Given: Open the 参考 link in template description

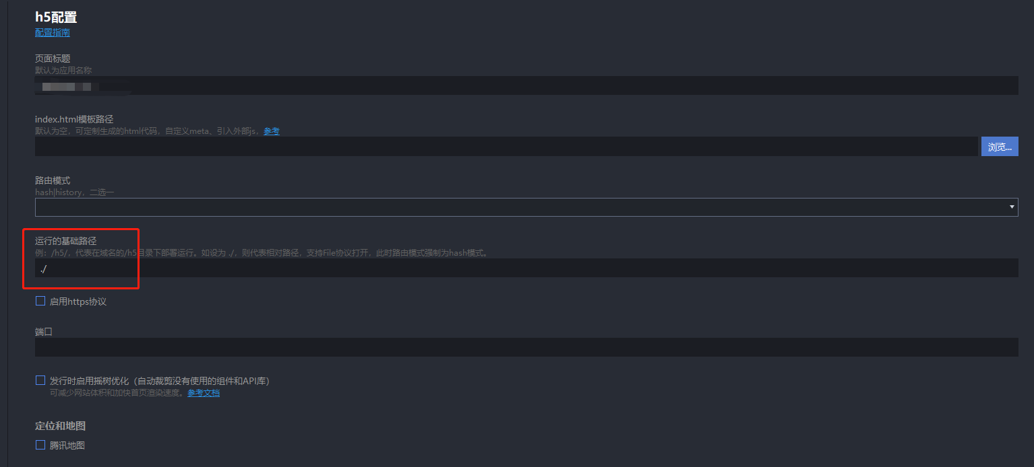Looking at the screenshot, I should (x=272, y=131).
